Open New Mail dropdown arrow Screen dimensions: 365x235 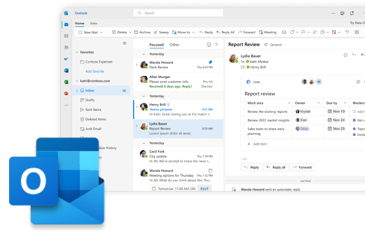pyautogui.click(x=101, y=32)
